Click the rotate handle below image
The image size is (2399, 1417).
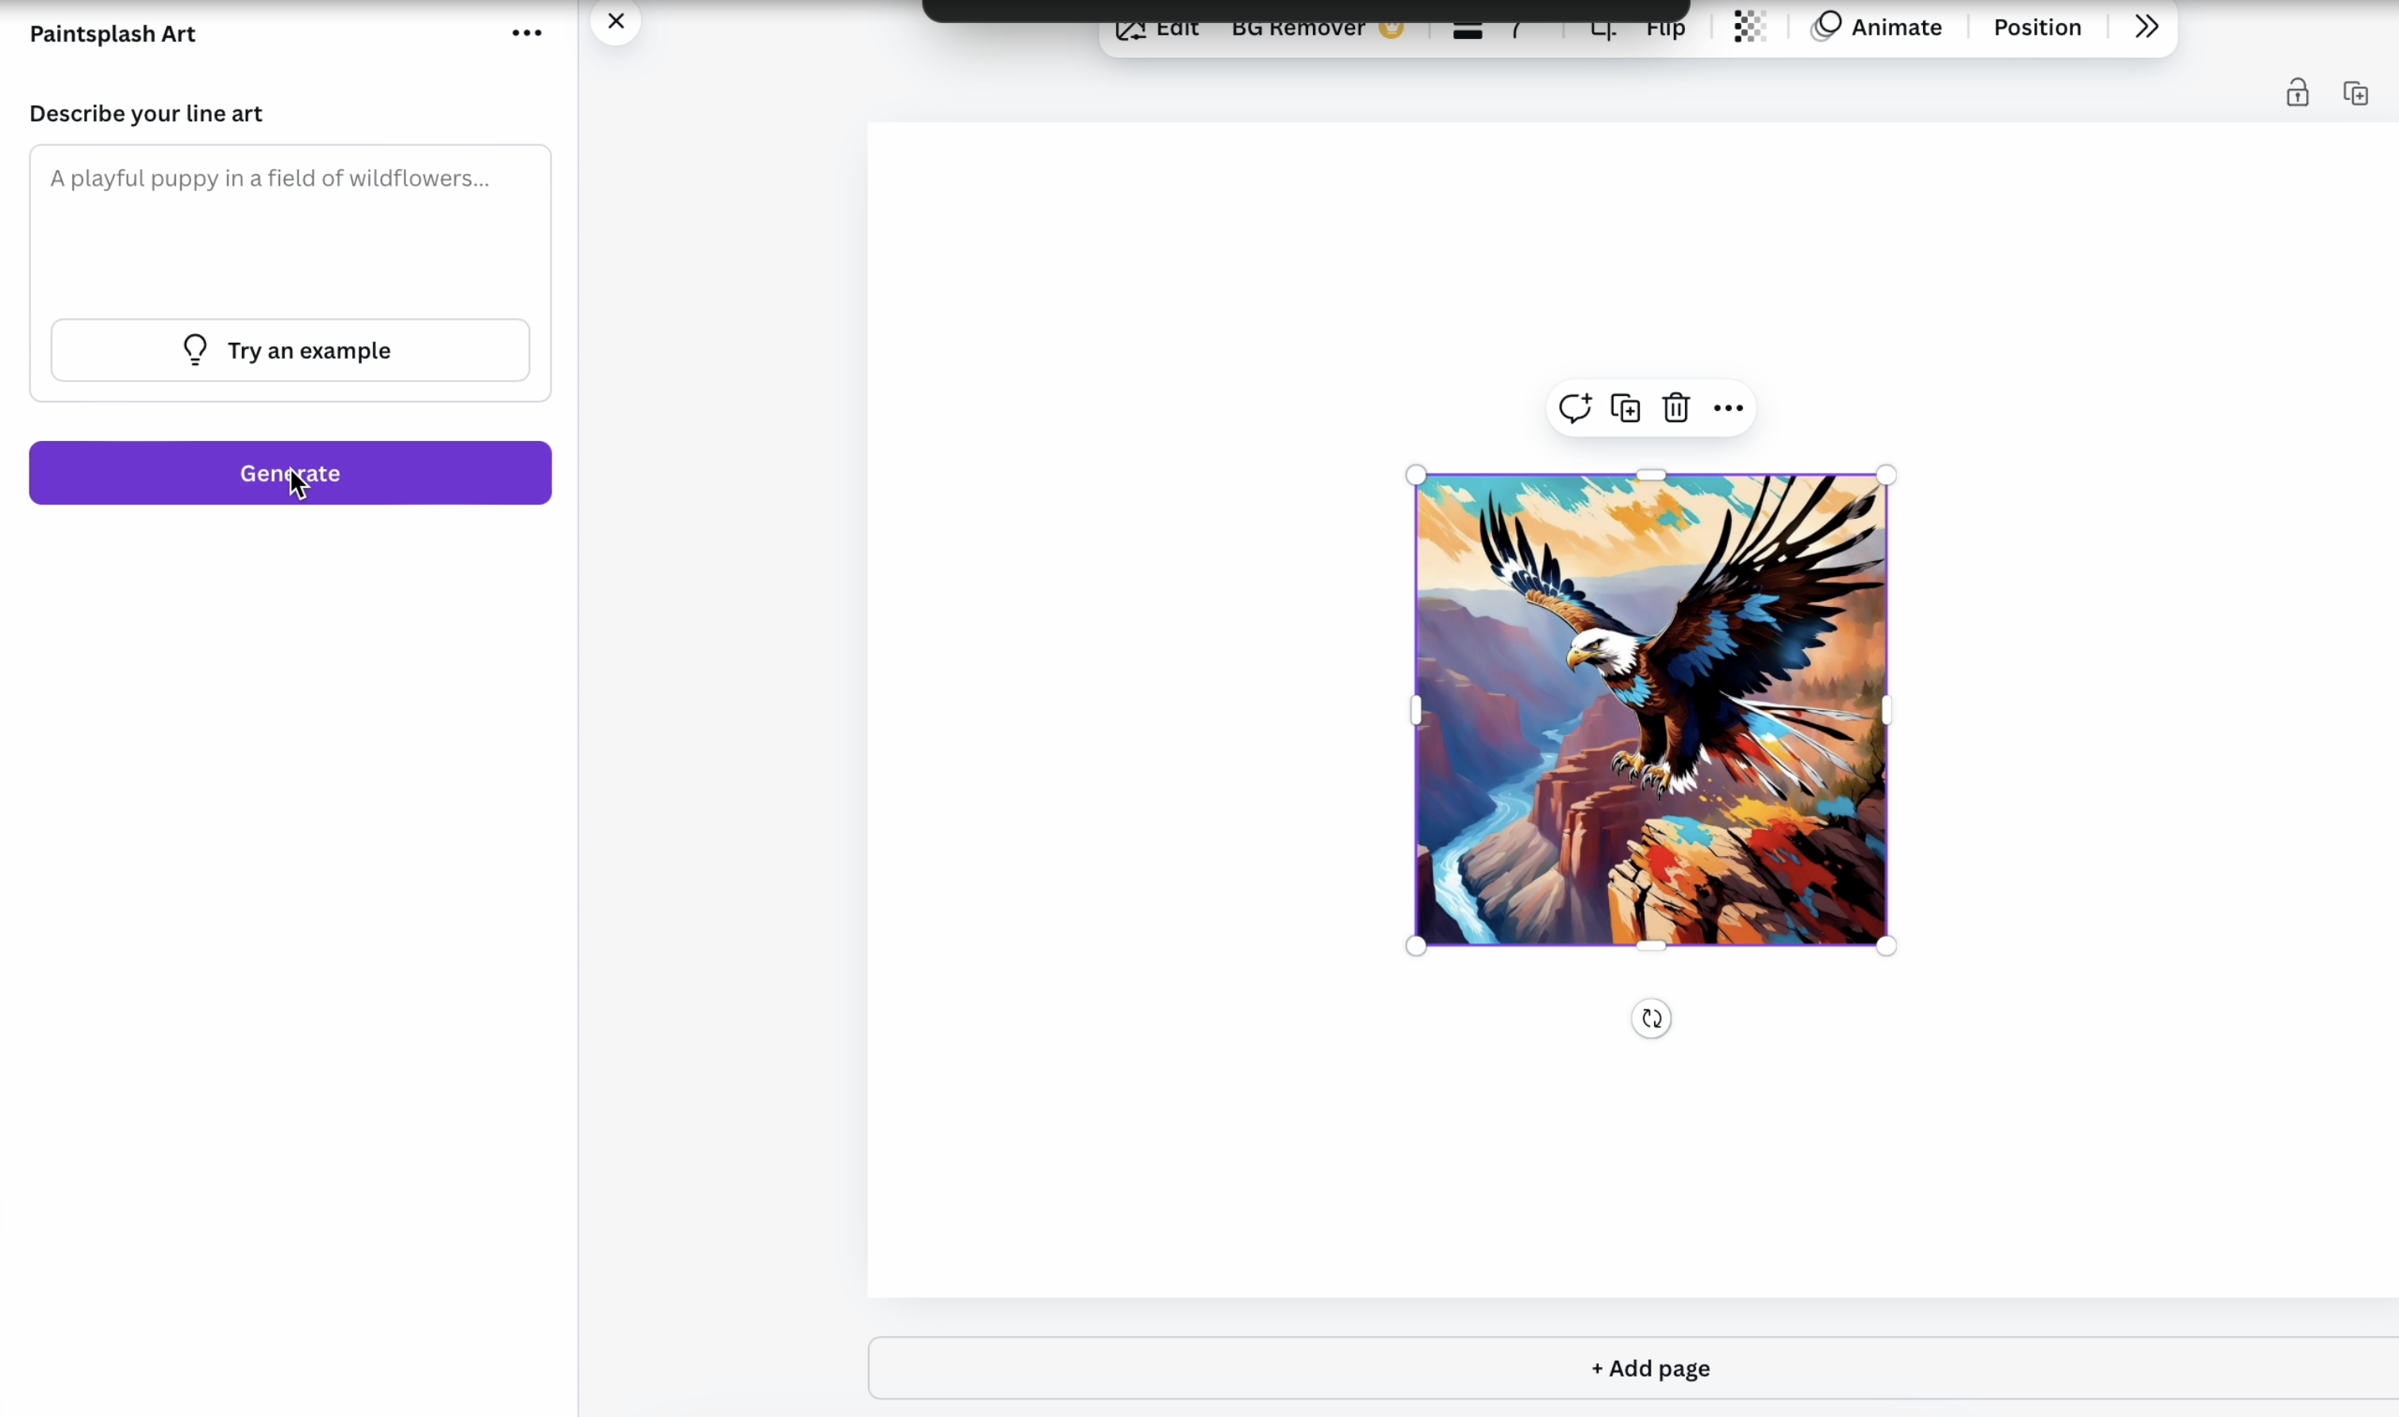click(1651, 1019)
